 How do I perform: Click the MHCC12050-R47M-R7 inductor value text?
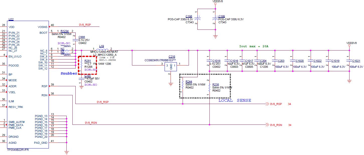click(104, 51)
